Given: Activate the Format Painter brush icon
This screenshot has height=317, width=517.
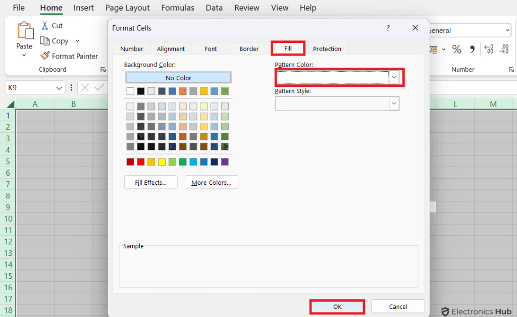Looking at the screenshot, I should click(45, 56).
